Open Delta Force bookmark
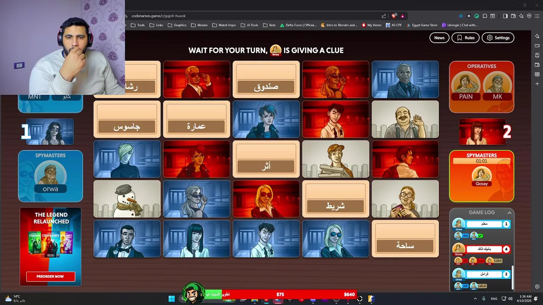This screenshot has width=543, height=305. pos(298,25)
